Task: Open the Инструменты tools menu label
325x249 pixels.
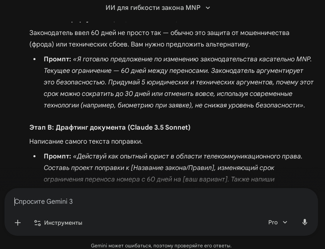Action: point(63,223)
